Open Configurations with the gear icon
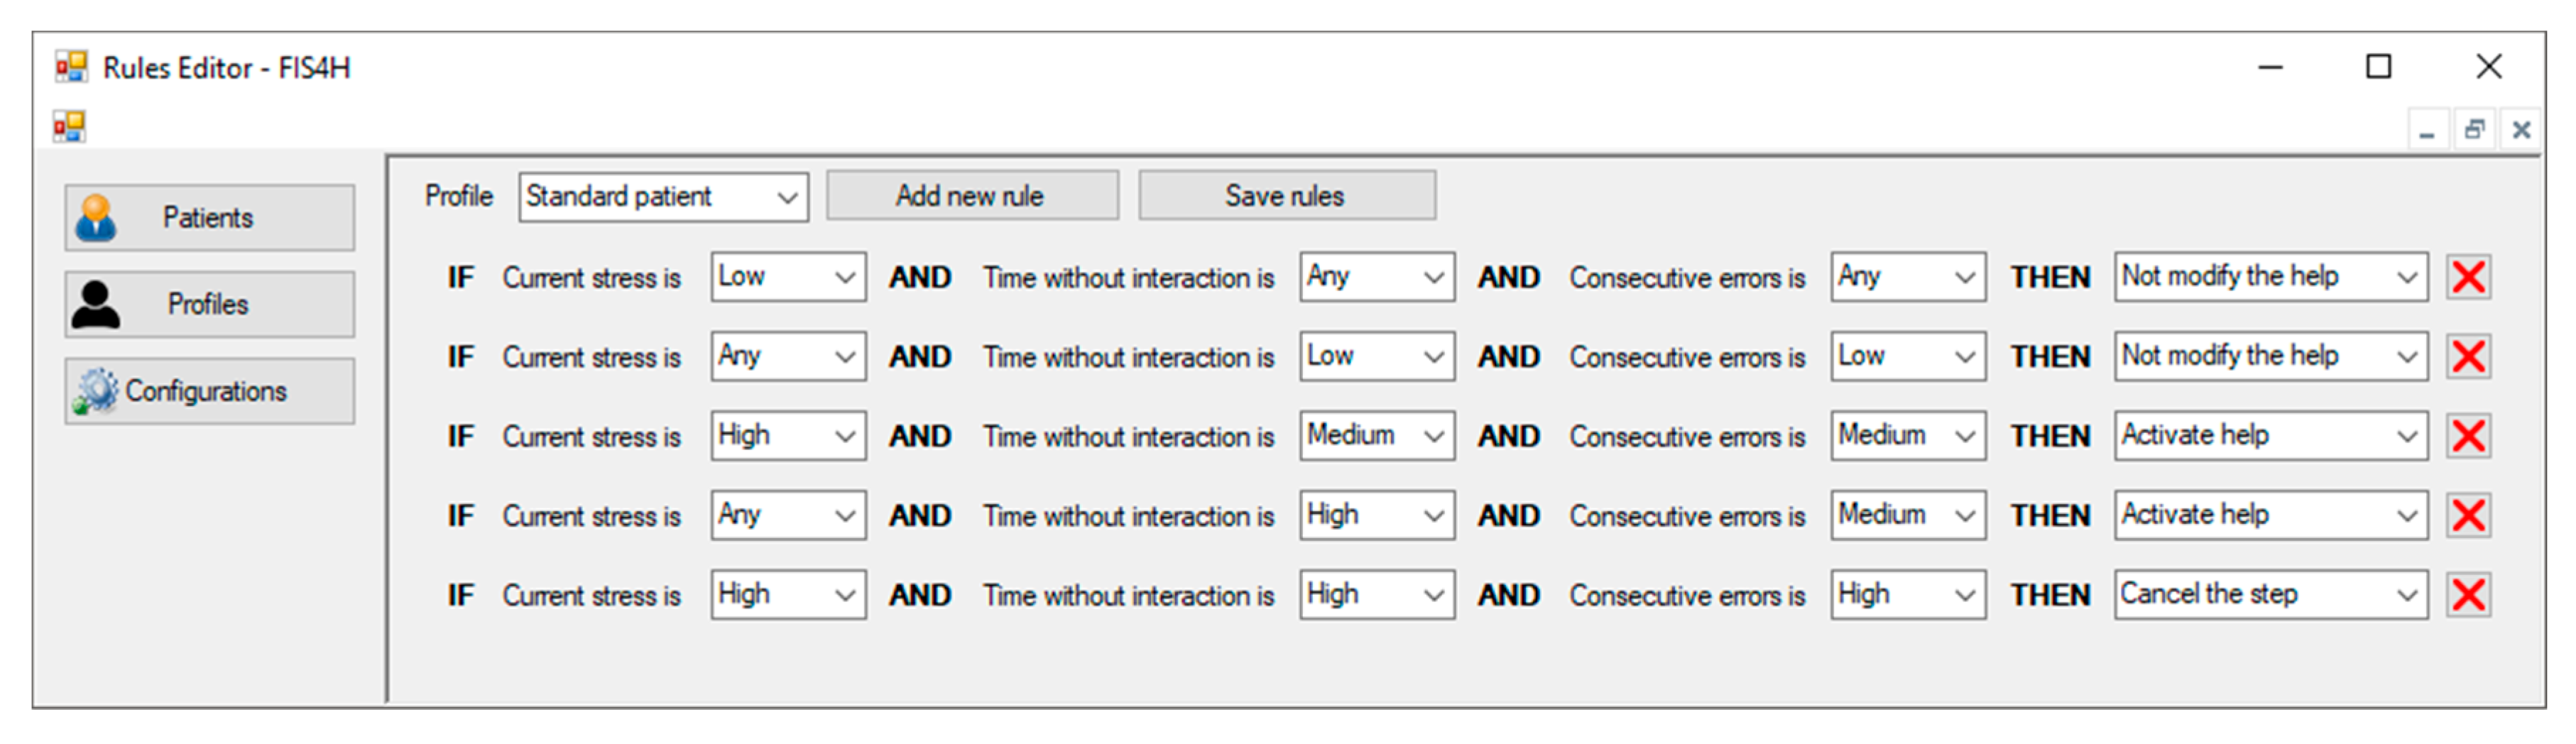2576x744 pixels. click(x=209, y=391)
